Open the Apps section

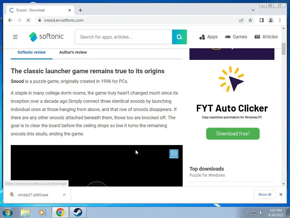208,37
